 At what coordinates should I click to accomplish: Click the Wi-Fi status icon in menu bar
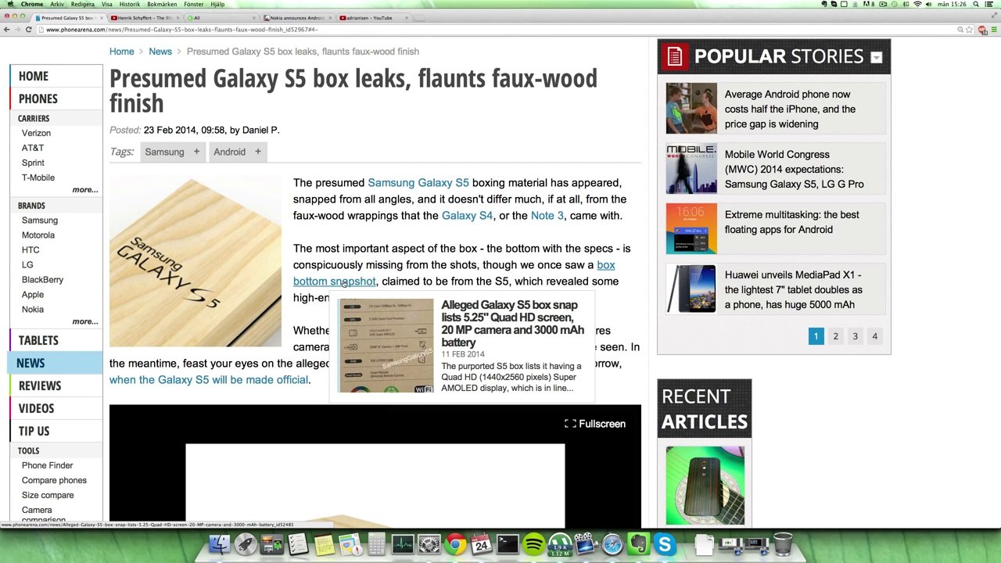coord(917,4)
